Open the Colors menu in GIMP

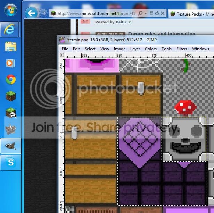point(151,49)
